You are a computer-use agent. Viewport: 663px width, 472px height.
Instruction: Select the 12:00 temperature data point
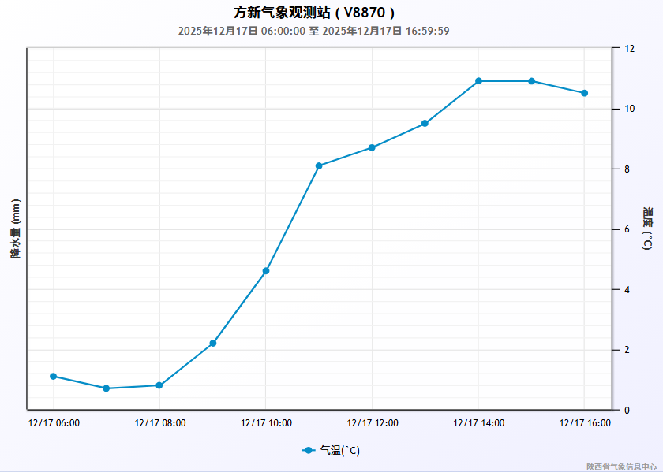372,147
